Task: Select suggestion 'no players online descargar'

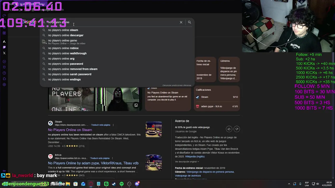Action: pos(117,35)
